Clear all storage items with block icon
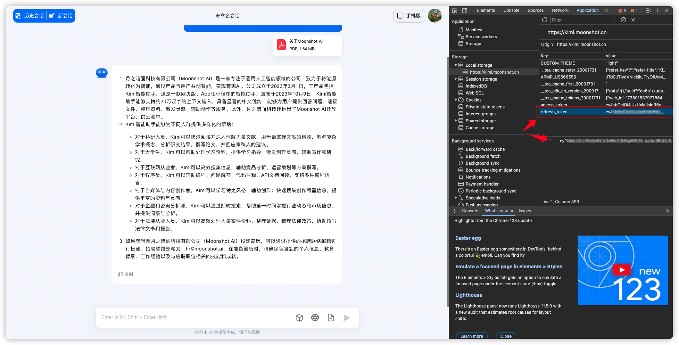Image resolution: width=679 pixels, height=345 pixels. point(623,20)
